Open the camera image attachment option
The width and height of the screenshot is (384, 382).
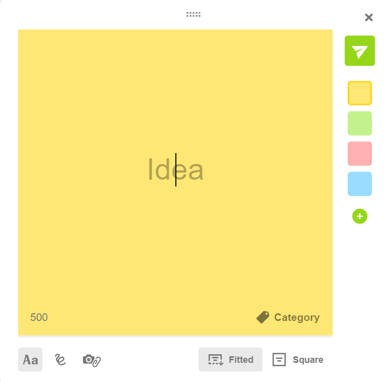tap(92, 360)
